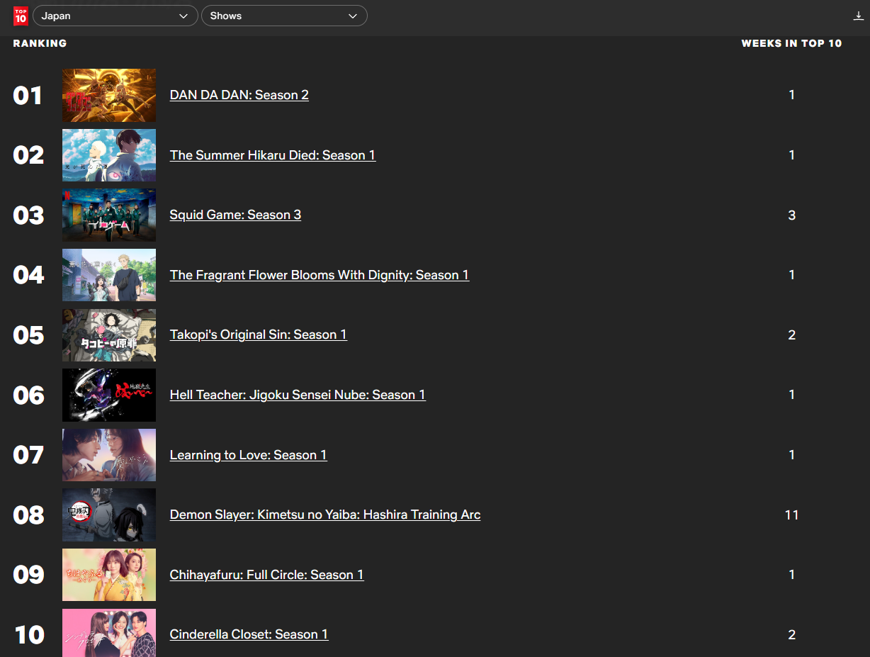Click the Chihayafuru: Full Circle thumbnail
Screen dimensions: 870x657
click(x=109, y=575)
